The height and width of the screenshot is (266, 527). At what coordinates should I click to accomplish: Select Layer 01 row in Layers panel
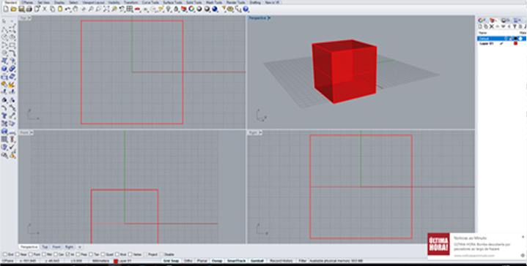click(x=502, y=44)
